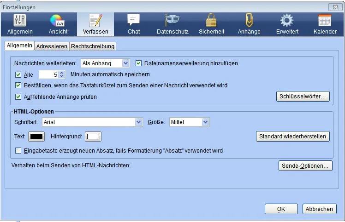Enable Eingabetaste erzeugt neuen Absatz checkbox

point(18,151)
